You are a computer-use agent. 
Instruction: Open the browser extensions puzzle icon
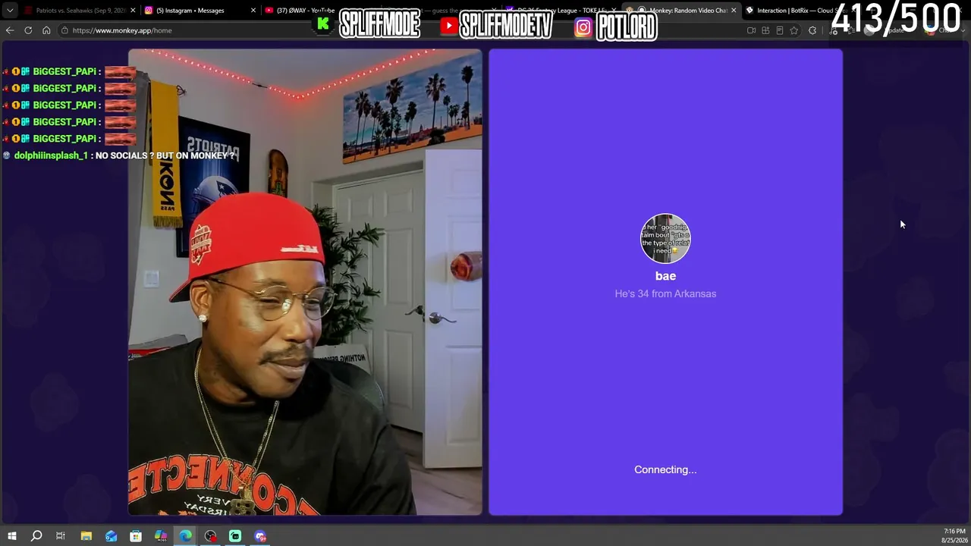812,30
